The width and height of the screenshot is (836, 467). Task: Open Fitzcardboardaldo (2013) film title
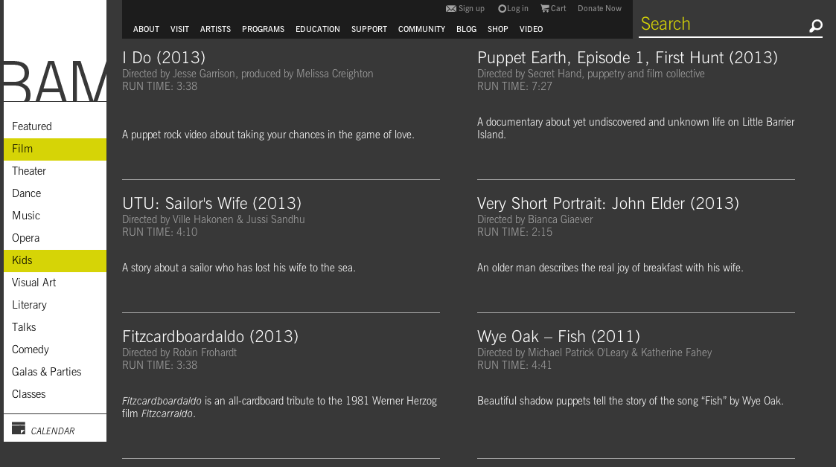(210, 337)
